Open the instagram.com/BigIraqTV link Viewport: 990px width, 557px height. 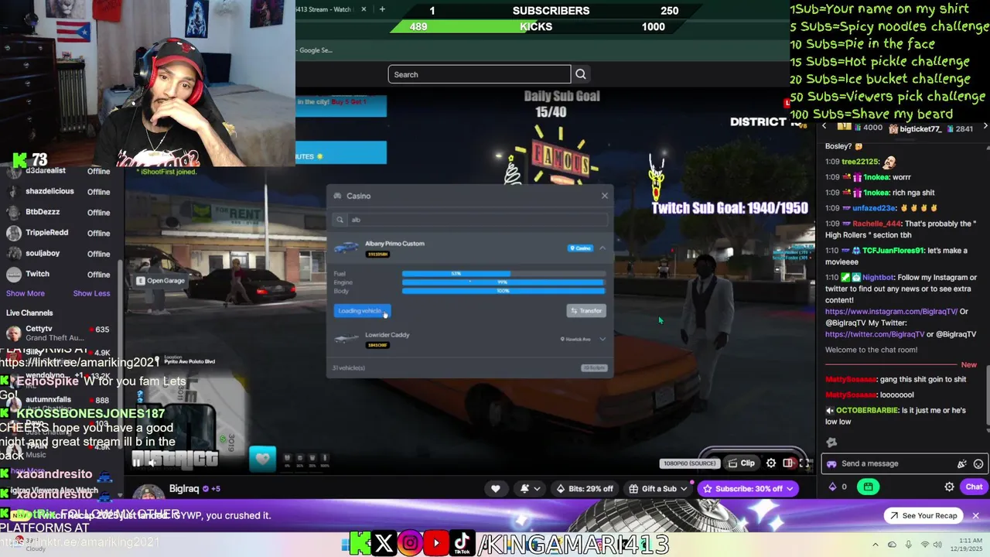[891, 311]
